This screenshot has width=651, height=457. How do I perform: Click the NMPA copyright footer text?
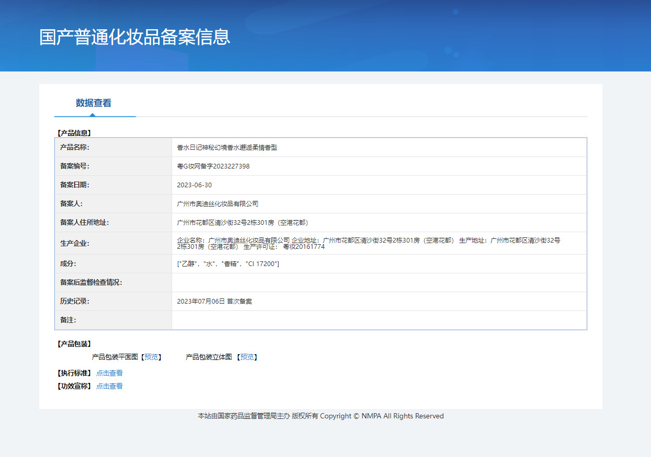[x=321, y=416]
